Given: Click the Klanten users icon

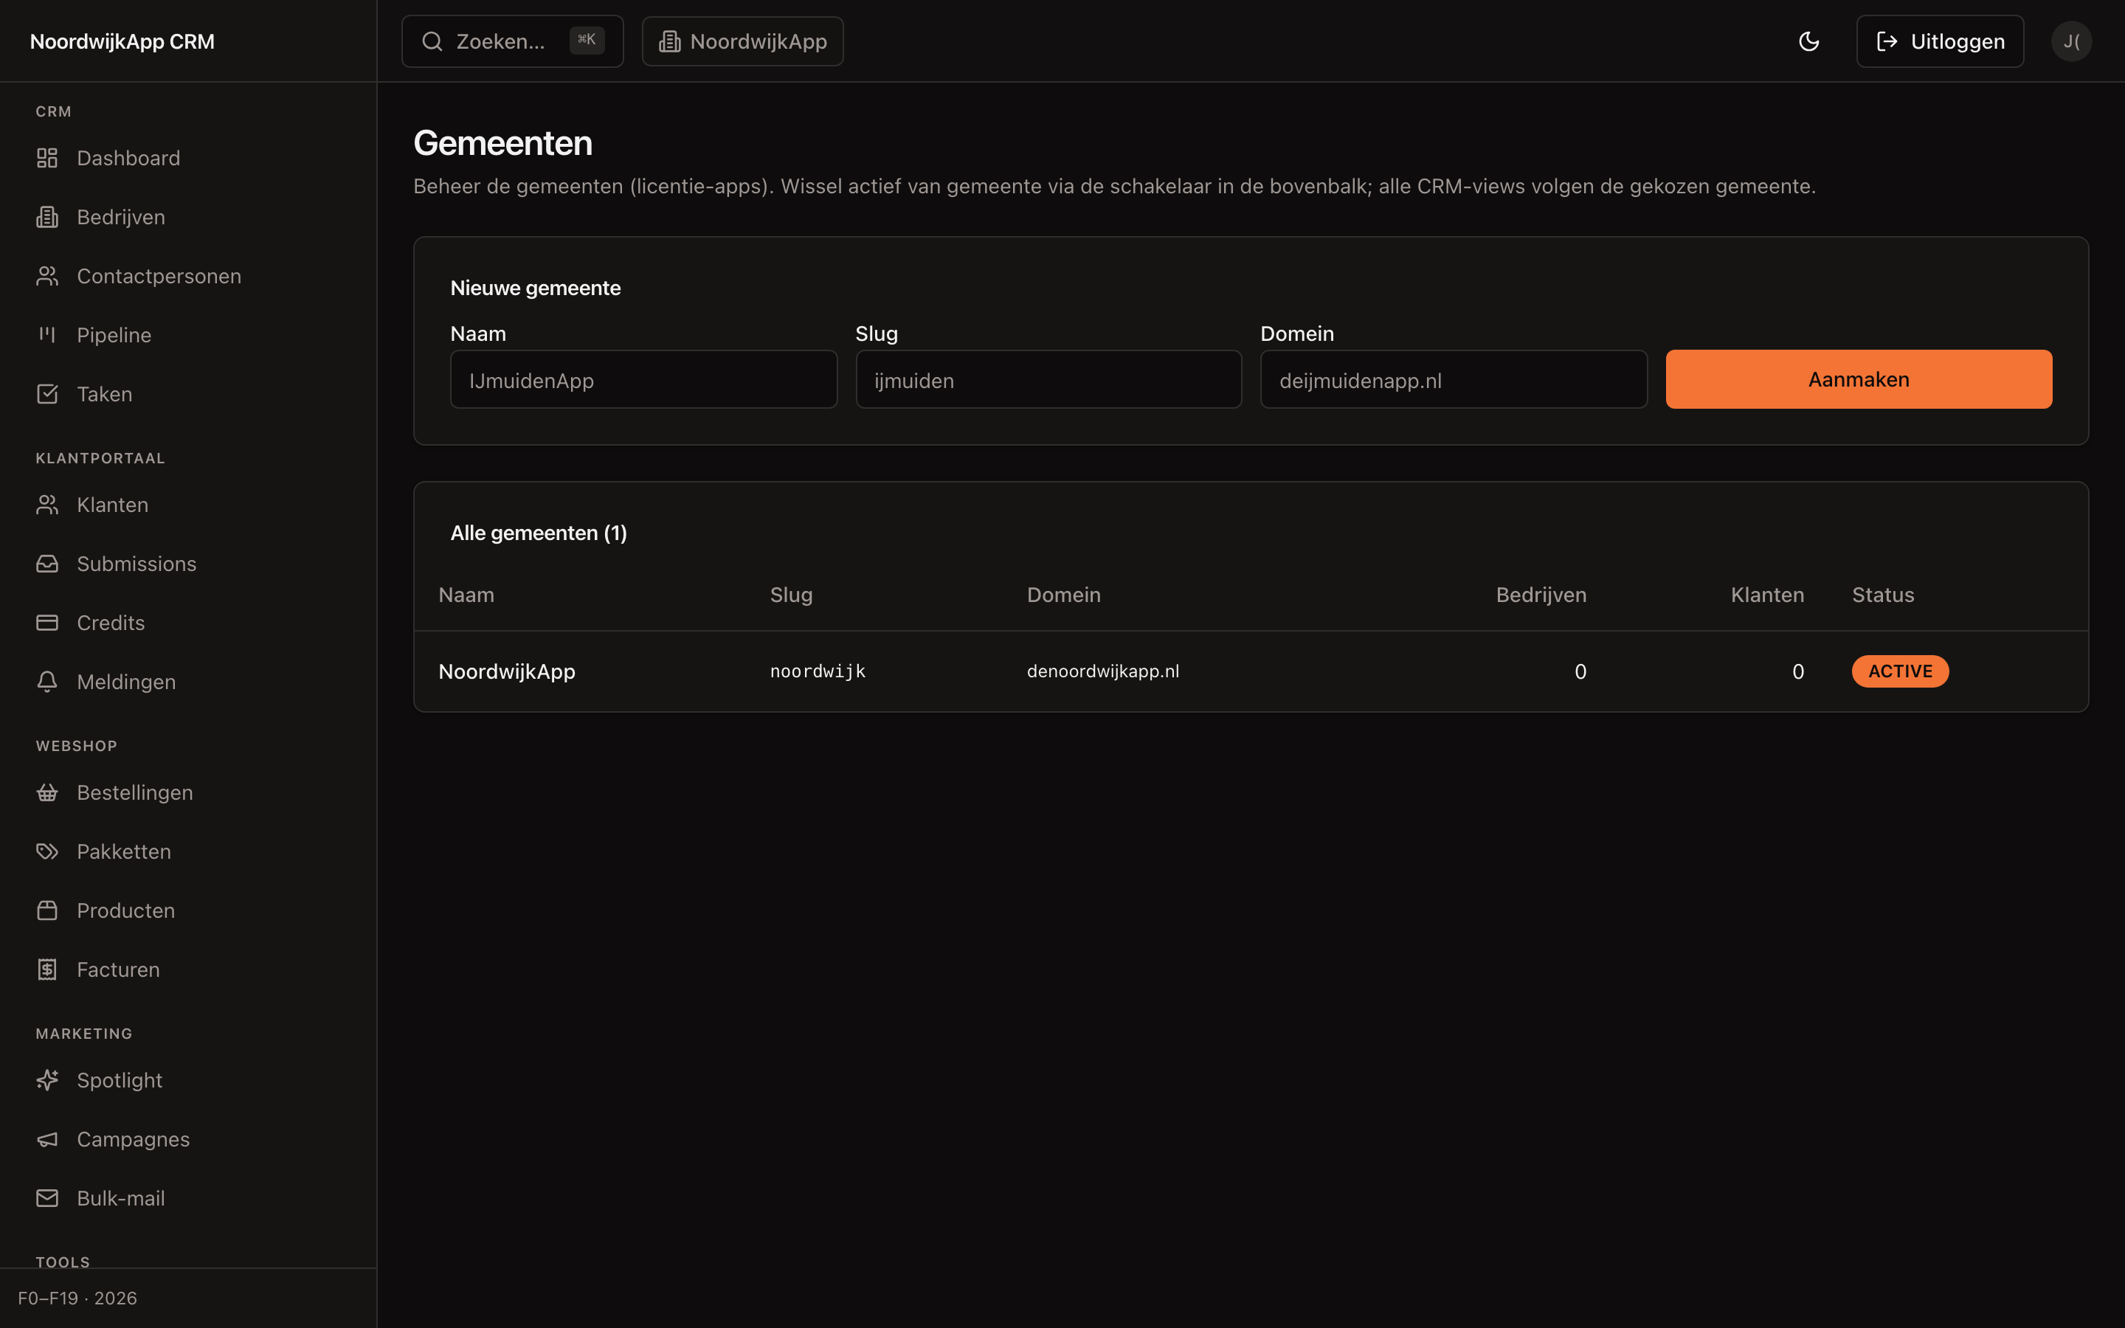Looking at the screenshot, I should click(47, 505).
